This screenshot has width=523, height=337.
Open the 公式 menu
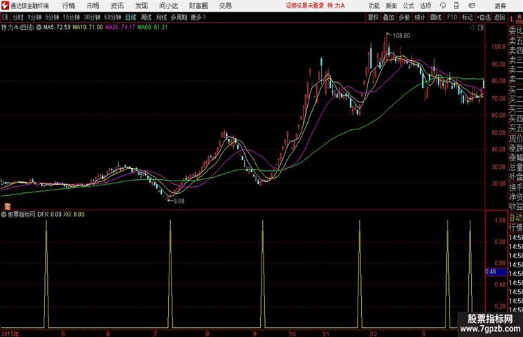click(x=408, y=6)
